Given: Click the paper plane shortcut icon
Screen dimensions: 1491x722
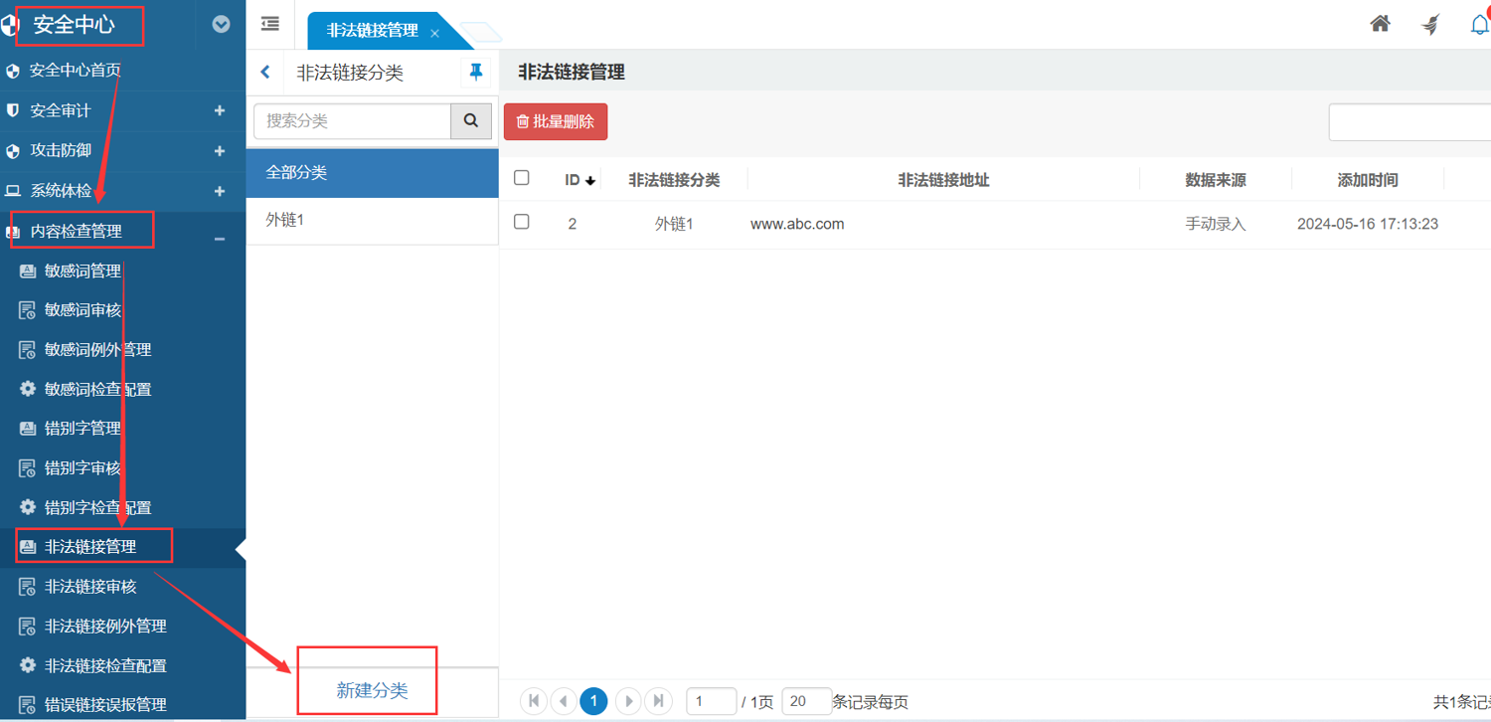Looking at the screenshot, I should [1430, 25].
